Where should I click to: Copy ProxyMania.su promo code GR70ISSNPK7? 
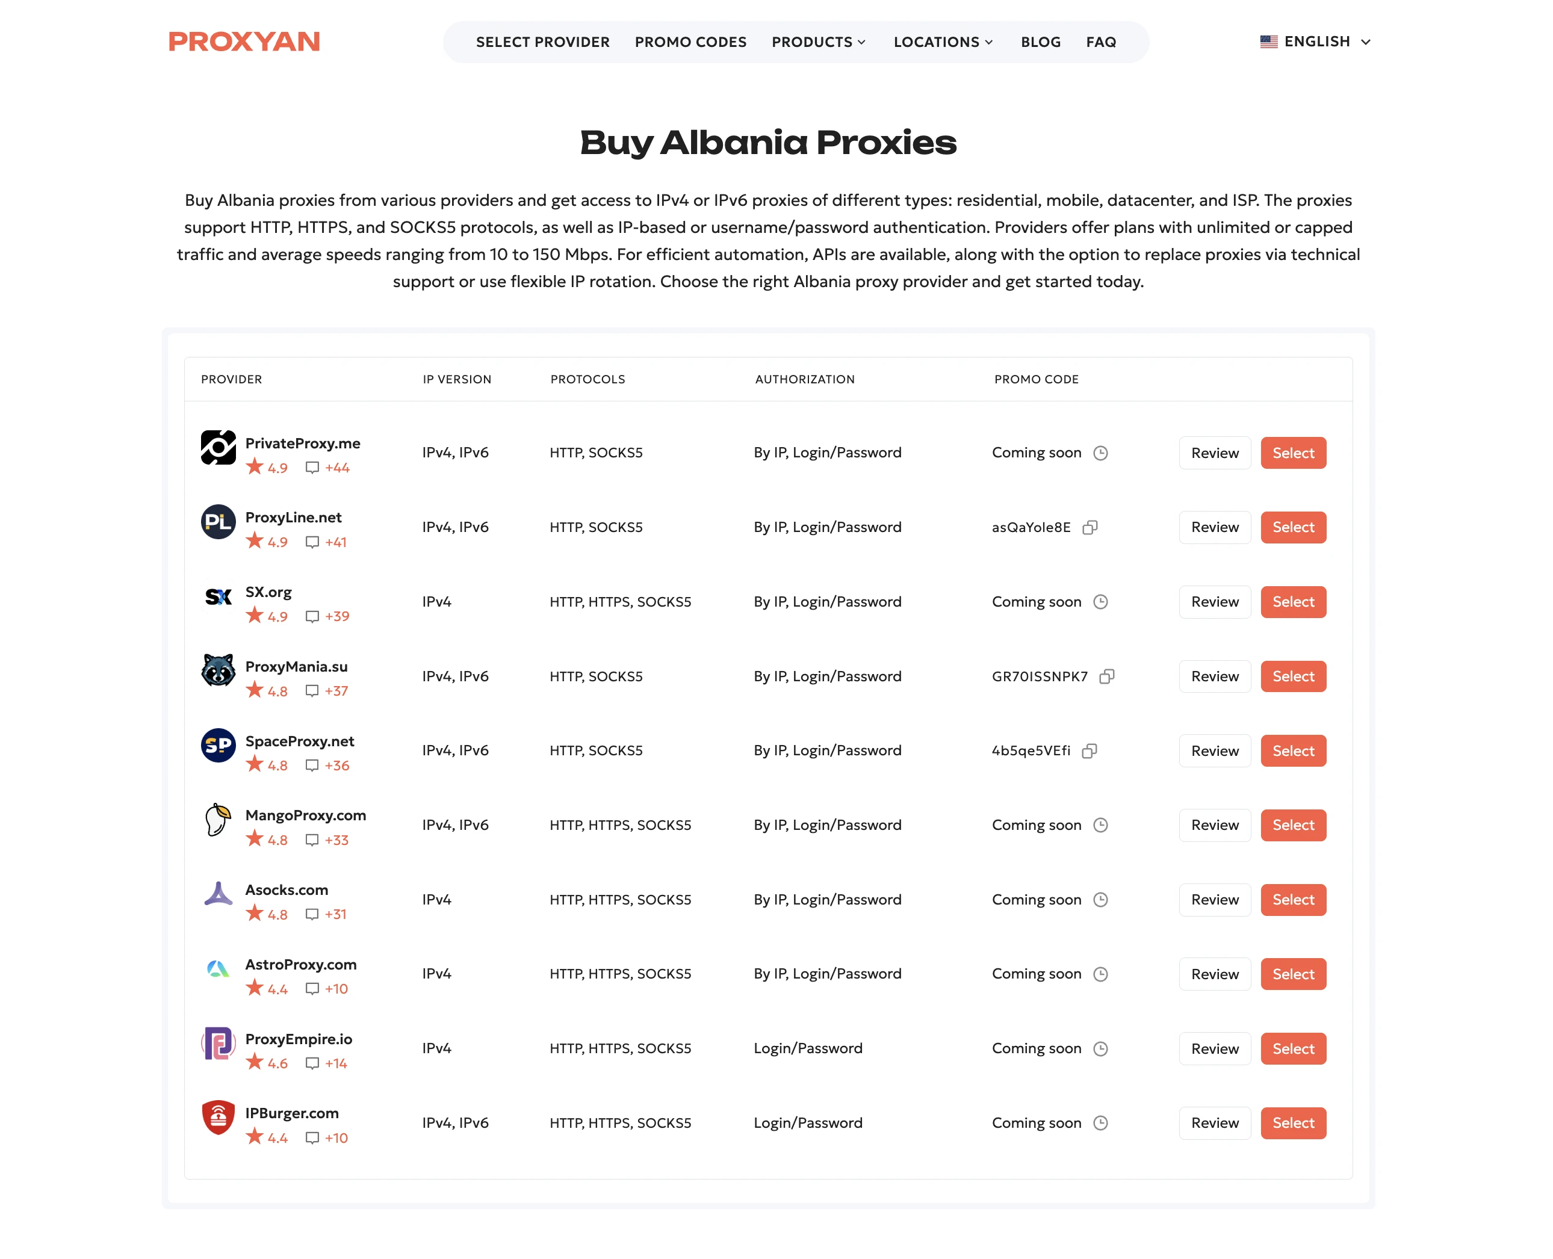pyautogui.click(x=1106, y=676)
